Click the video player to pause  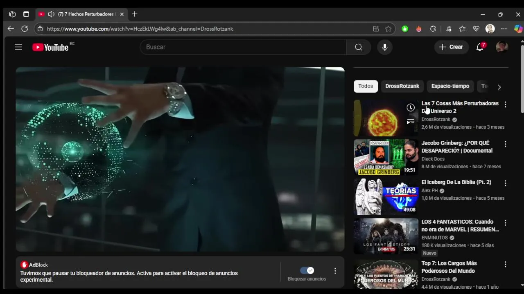(x=180, y=159)
